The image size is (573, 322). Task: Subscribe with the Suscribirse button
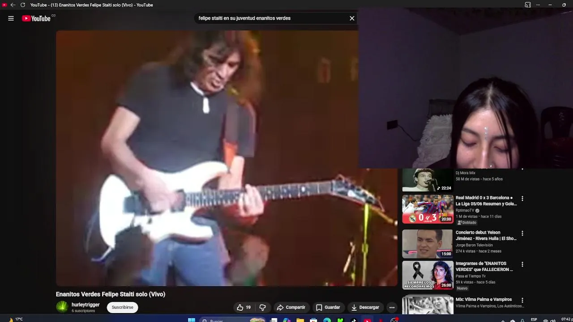(x=122, y=307)
